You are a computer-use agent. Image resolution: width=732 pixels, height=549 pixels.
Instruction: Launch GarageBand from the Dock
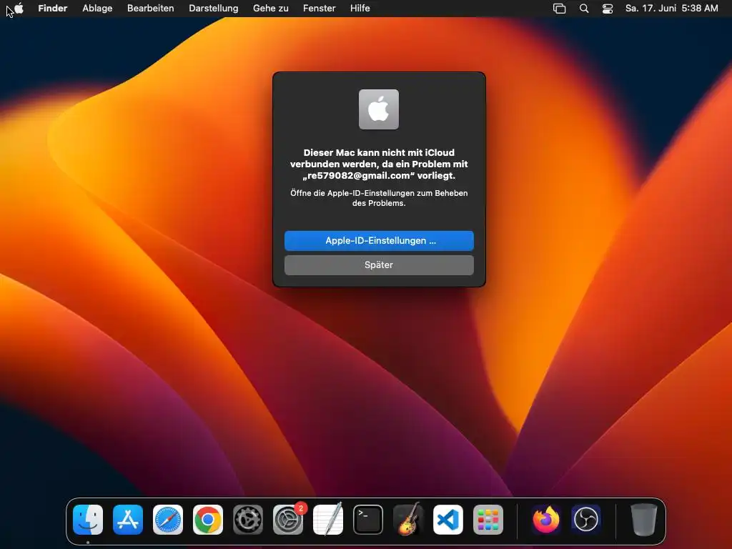coord(408,520)
